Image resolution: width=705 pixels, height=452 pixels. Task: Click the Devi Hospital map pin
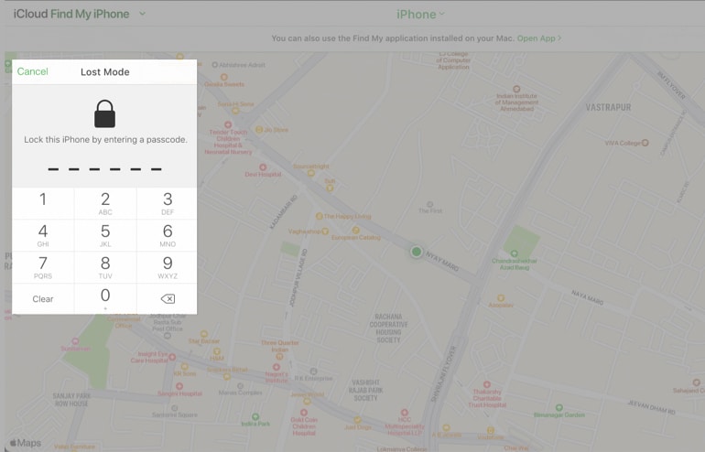[263, 167]
